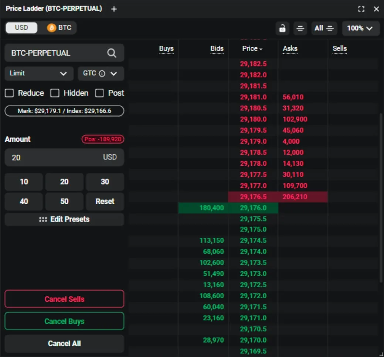Click the price 29,174.0

coord(253,251)
